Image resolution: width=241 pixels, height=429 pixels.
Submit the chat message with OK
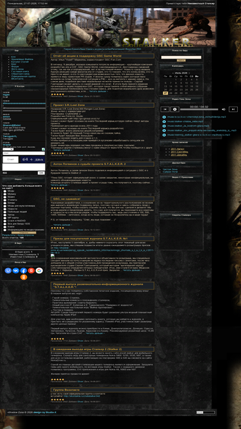click(x=41, y=173)
